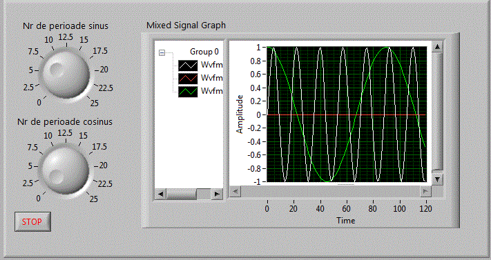Click the graph's vertical scrollbar down arrow
The width and height of the screenshot is (491, 260).
pos(437,179)
